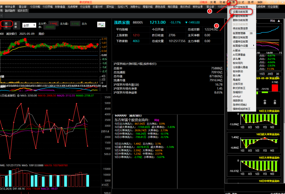Toggle the 买单 filter button
This screenshot has height=194, width=285.
[6, 25]
